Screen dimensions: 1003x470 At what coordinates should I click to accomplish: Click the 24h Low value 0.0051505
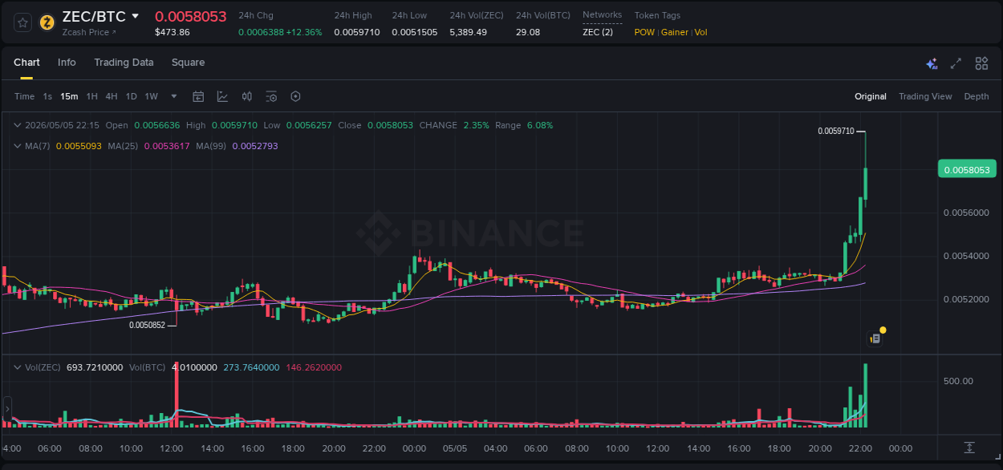point(414,32)
